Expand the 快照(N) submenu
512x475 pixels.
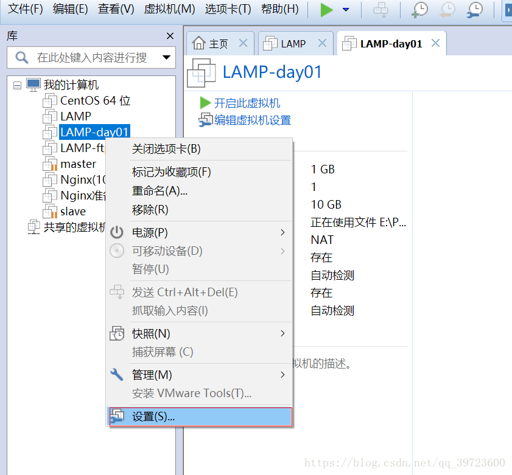pos(200,334)
